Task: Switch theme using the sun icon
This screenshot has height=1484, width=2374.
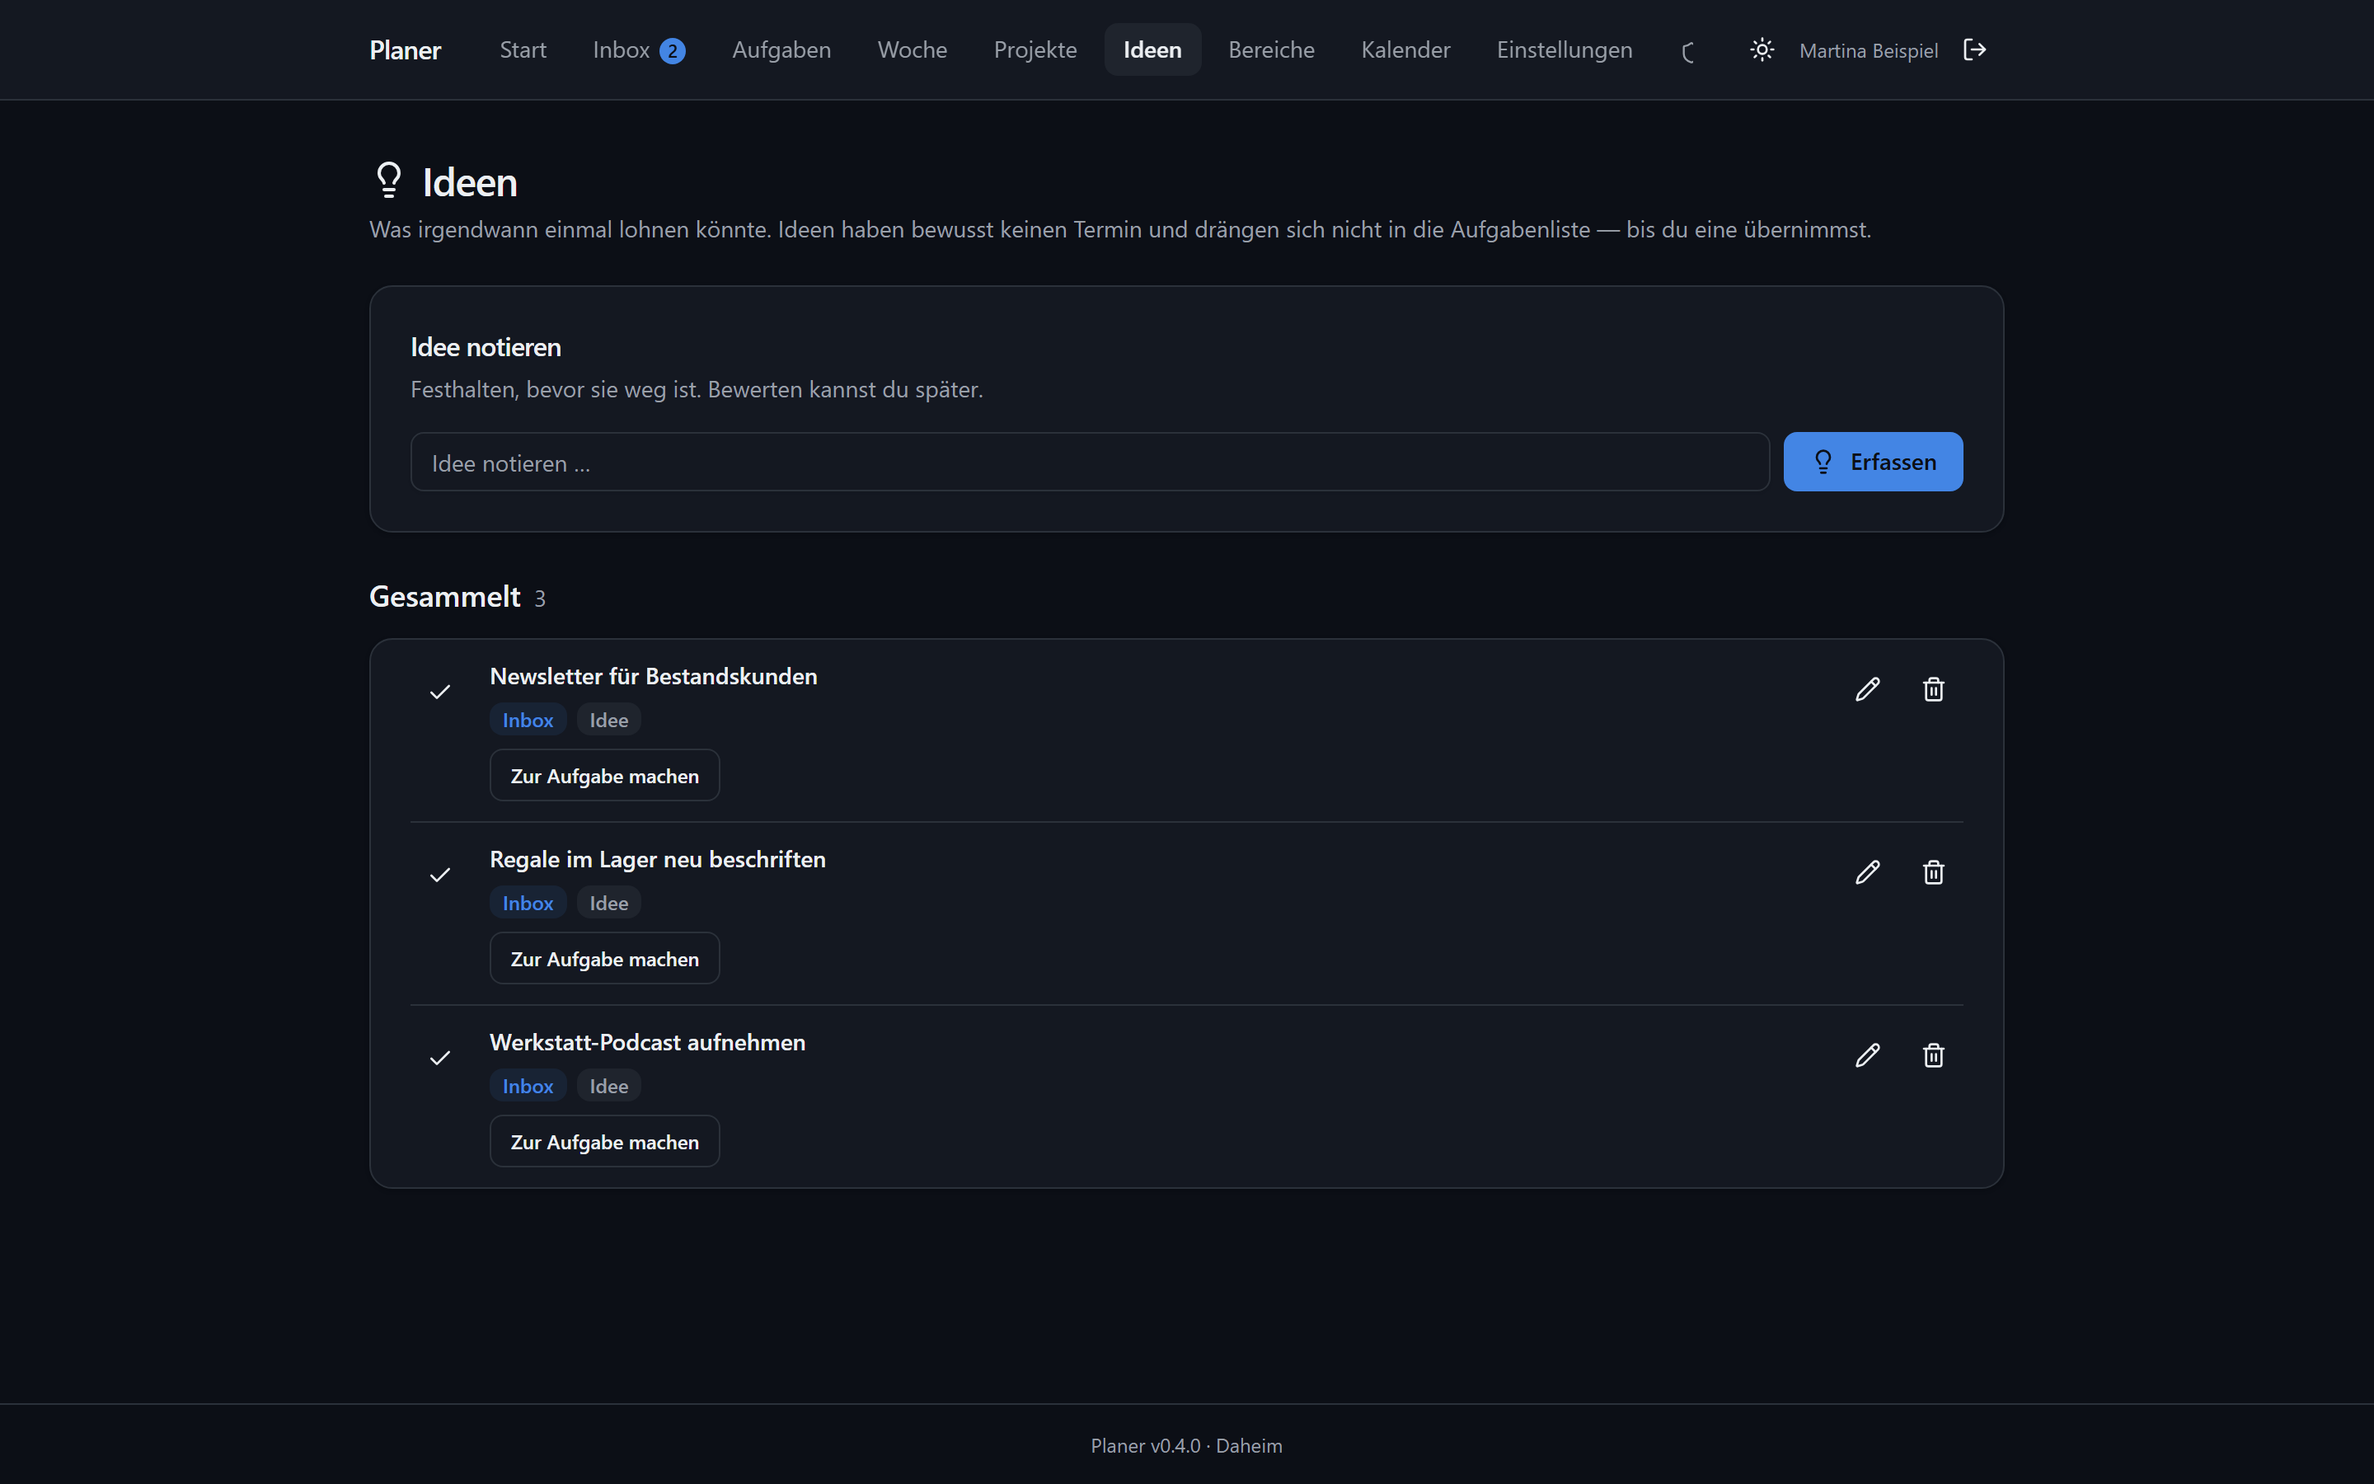Action: 1762,50
